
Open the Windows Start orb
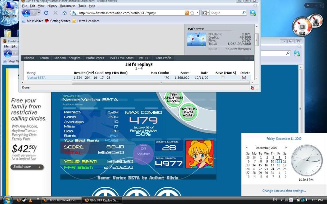pos(7,200)
